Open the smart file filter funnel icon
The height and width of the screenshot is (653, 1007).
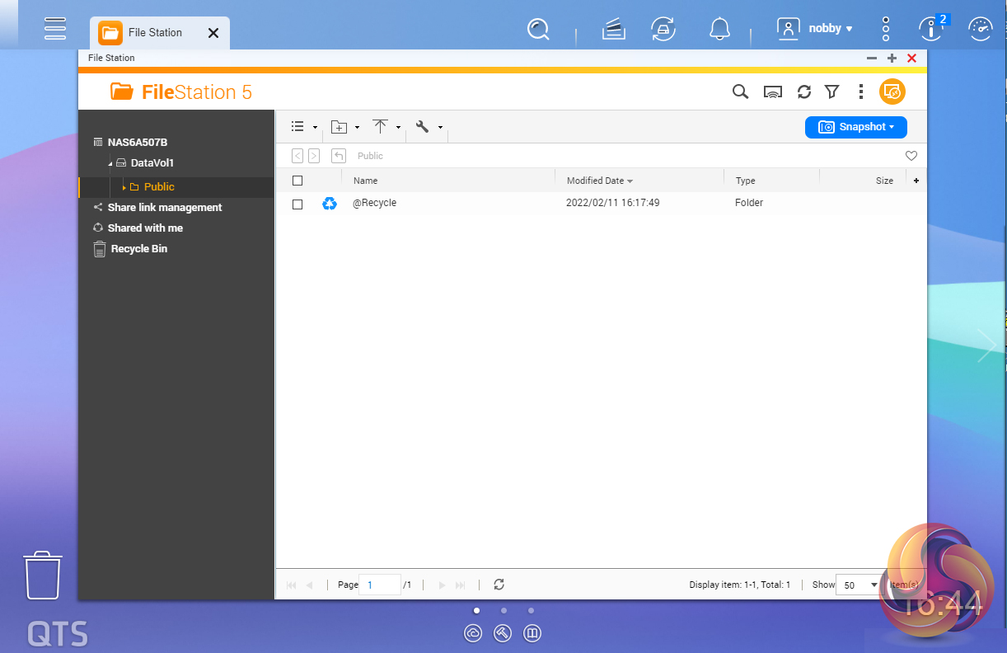(831, 92)
